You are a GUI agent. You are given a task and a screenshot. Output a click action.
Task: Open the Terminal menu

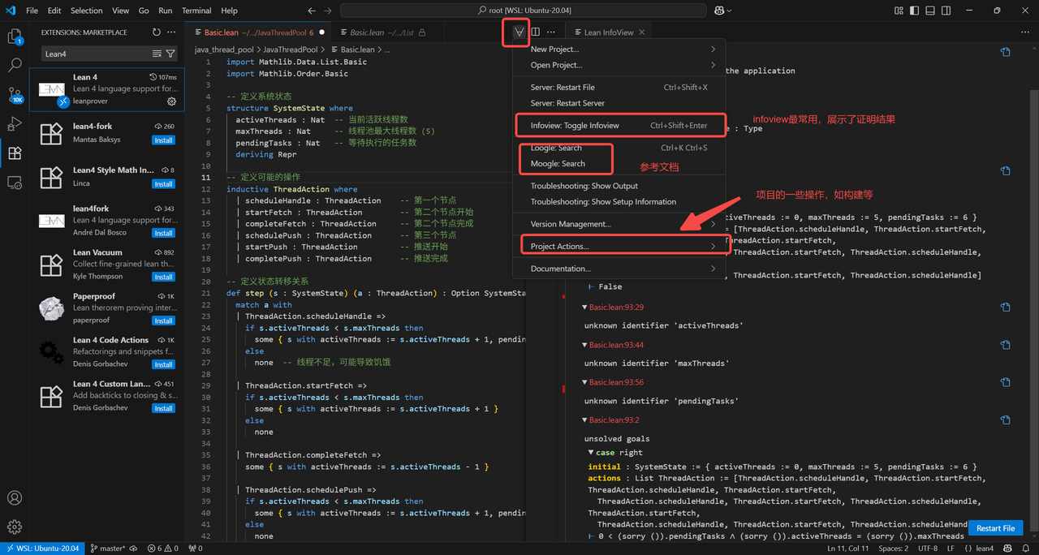pos(196,11)
